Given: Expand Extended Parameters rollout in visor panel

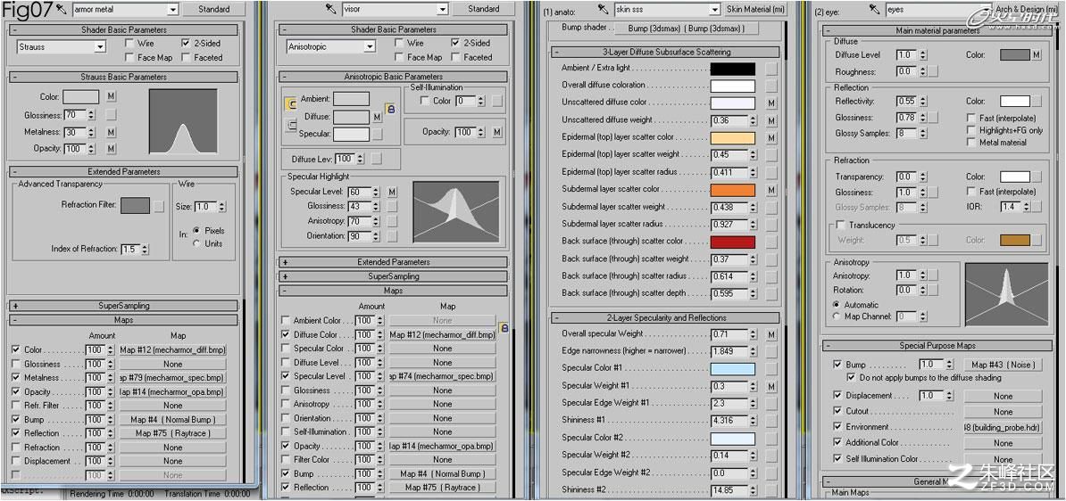Looking at the screenshot, I should (x=393, y=262).
